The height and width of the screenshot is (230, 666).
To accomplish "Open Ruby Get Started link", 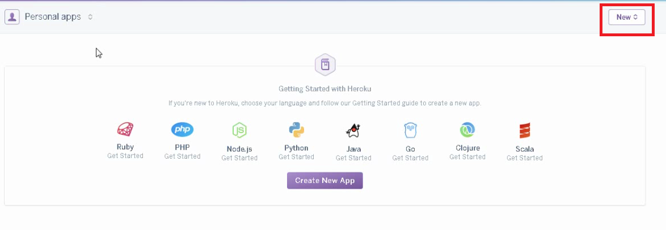I will click(125, 156).
